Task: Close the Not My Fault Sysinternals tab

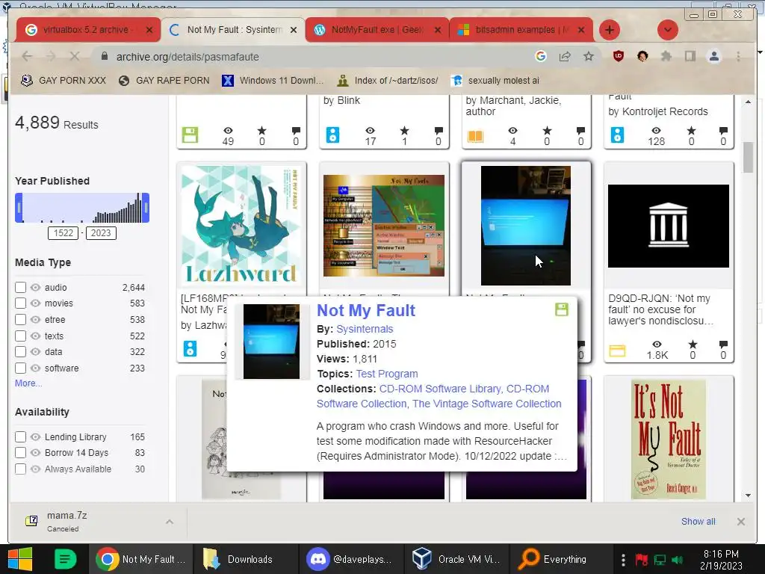Action: [293, 30]
